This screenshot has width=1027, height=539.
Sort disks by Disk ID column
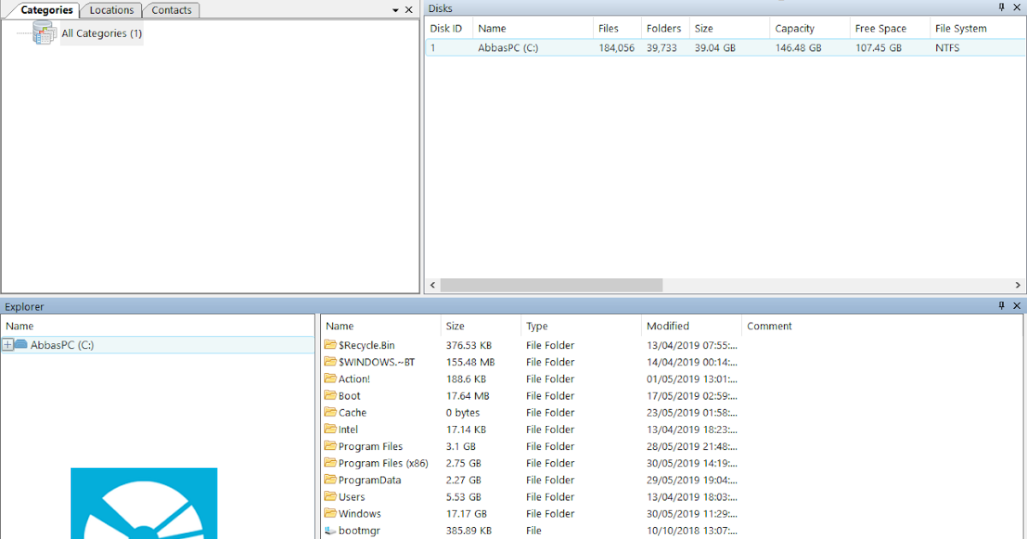tap(448, 28)
